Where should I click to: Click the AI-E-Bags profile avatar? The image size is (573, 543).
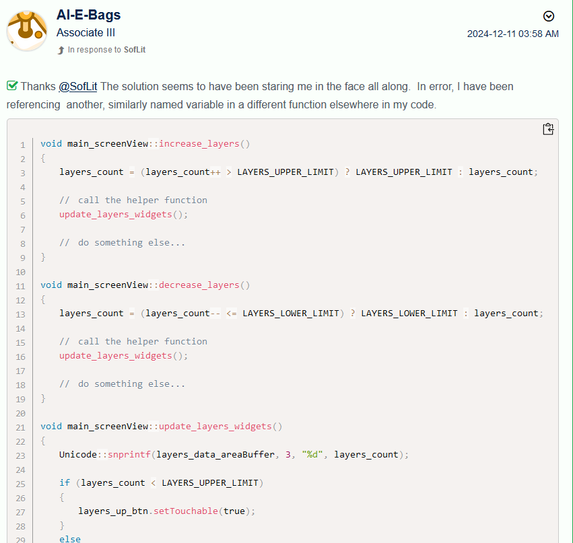(x=27, y=30)
